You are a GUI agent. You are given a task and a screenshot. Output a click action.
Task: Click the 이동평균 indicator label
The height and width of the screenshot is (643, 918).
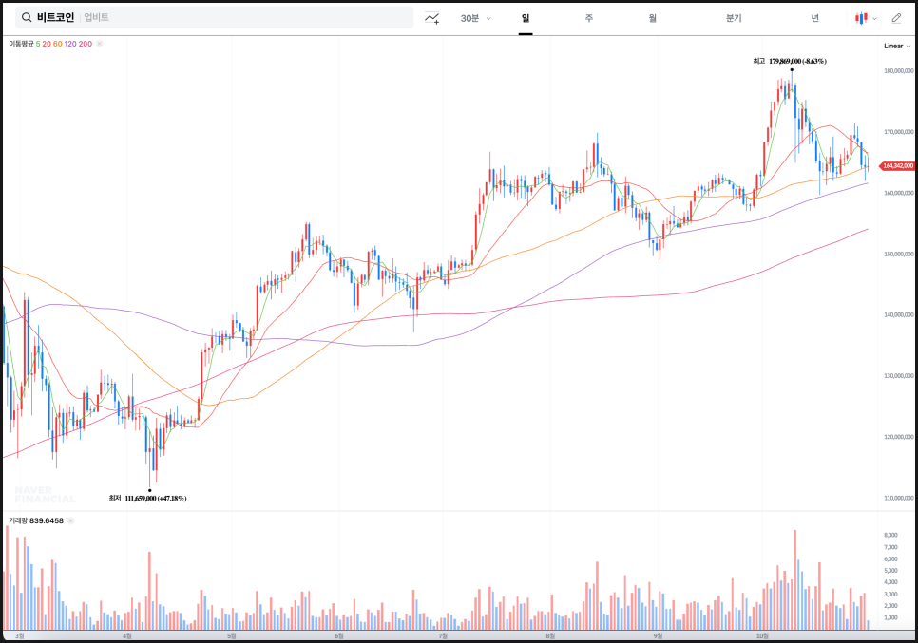tap(21, 44)
